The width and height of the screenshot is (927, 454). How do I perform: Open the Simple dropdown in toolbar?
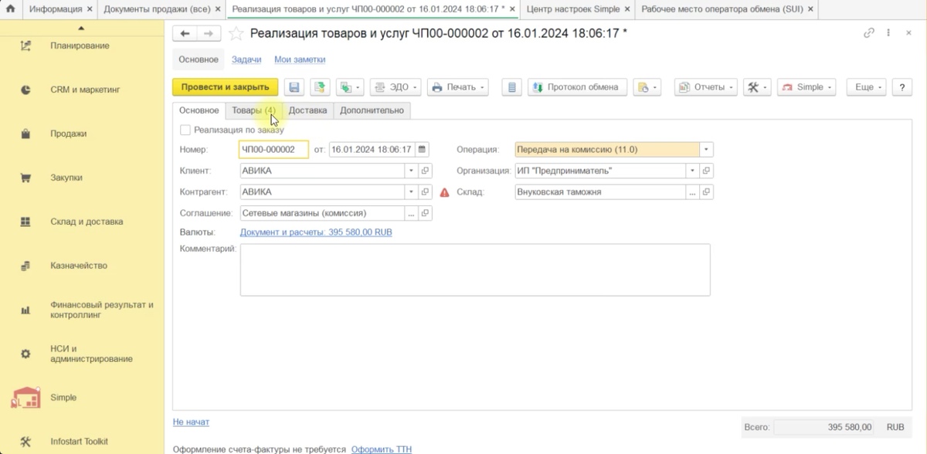coord(807,87)
